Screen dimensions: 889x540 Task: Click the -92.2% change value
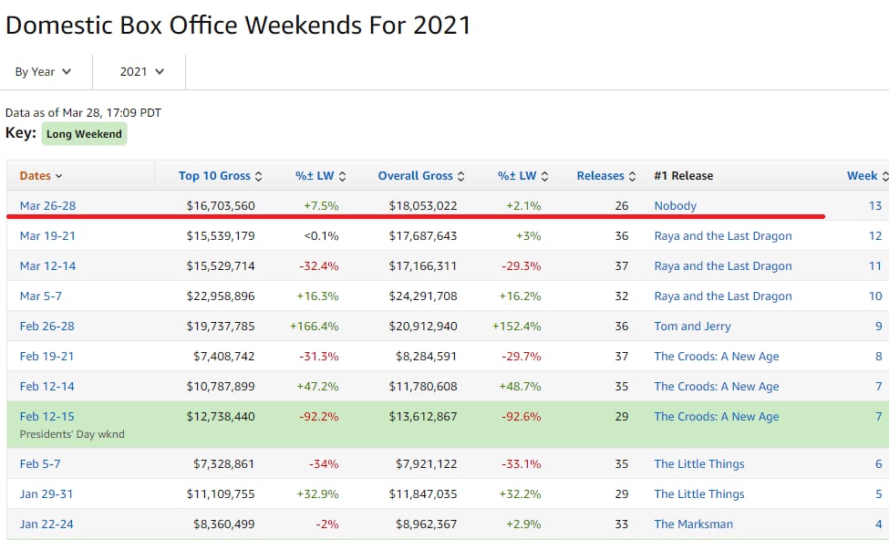[x=318, y=416]
